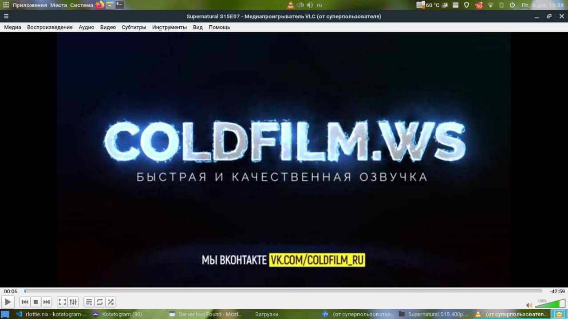Open the Система panel menu
This screenshot has width=568, height=319.
(x=82, y=5)
